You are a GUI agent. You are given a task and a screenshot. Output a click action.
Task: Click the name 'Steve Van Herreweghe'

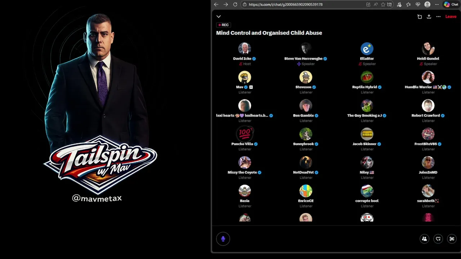click(x=303, y=59)
